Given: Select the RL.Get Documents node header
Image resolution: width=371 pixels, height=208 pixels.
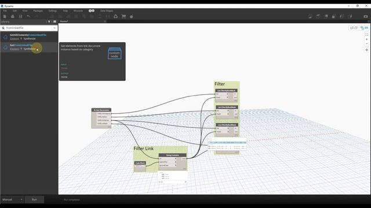Looking at the screenshot, I should click(101, 110).
